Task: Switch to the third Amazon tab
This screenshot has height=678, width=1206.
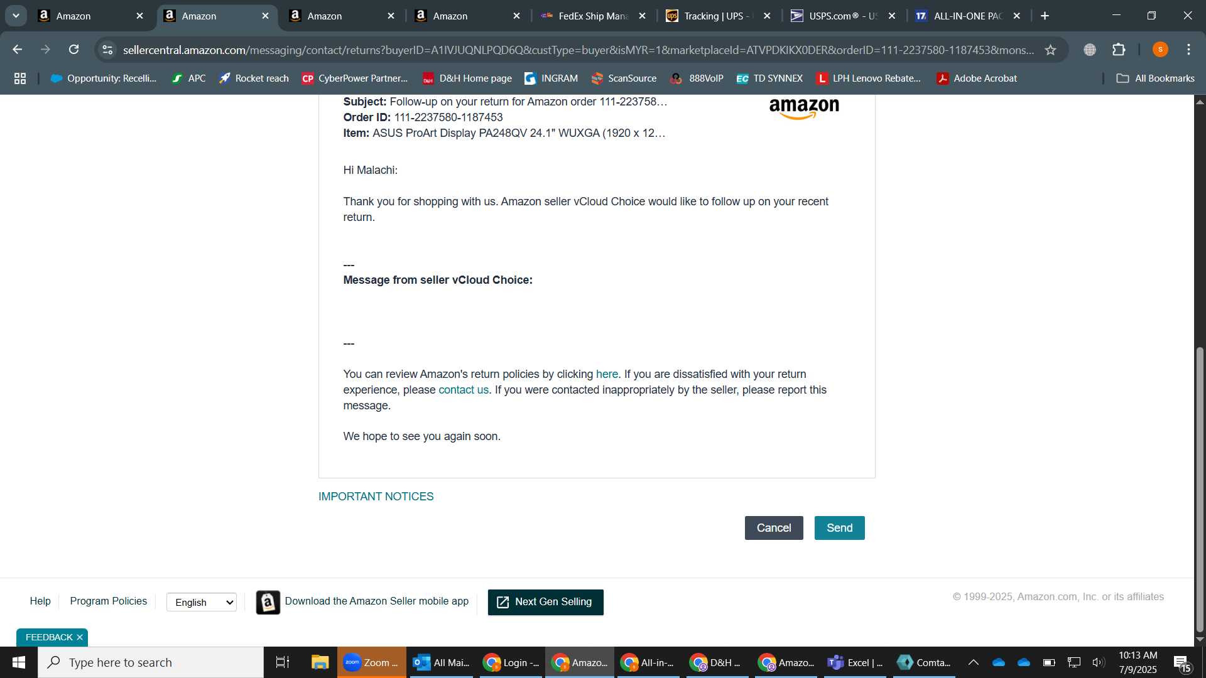Action: [342, 16]
